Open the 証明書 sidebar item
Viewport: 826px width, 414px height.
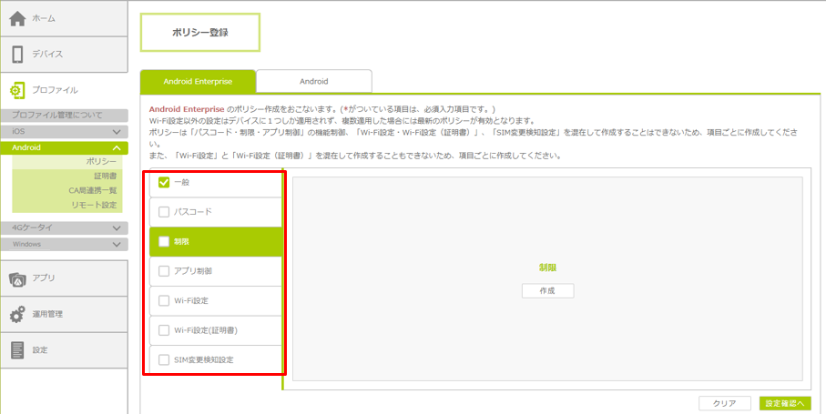106,176
